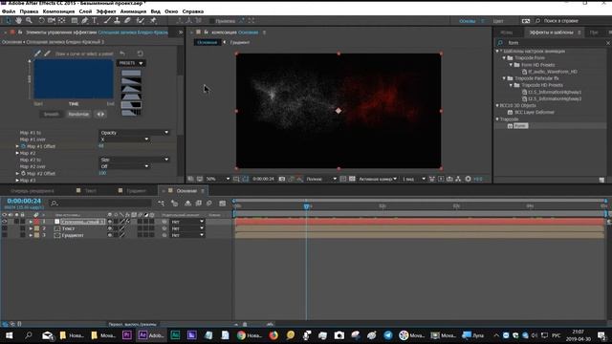The height and width of the screenshot is (344, 612).
Task: Select the Type text tool
Action: click(x=95, y=21)
